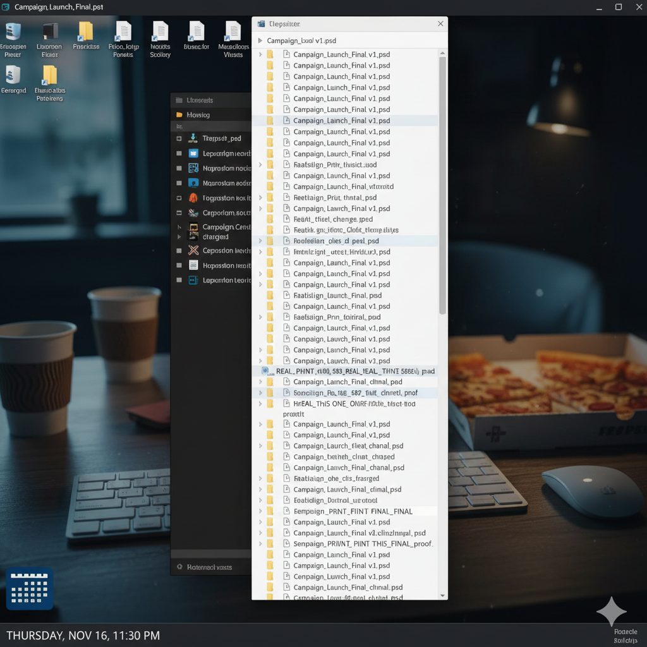Open the Ehamoalbts Peteirens desktop folder shortcut

[50, 76]
